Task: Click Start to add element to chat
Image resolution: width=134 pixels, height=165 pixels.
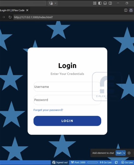Action: click(119, 153)
